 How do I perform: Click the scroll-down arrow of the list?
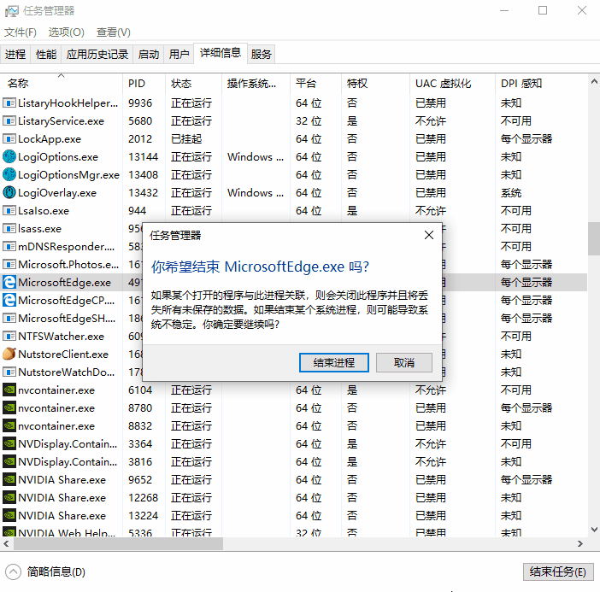click(x=594, y=530)
